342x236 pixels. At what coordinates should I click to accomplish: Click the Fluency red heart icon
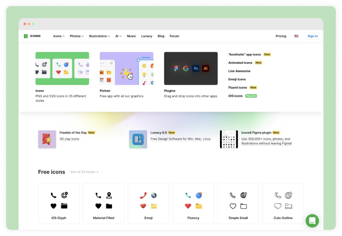[188, 206]
